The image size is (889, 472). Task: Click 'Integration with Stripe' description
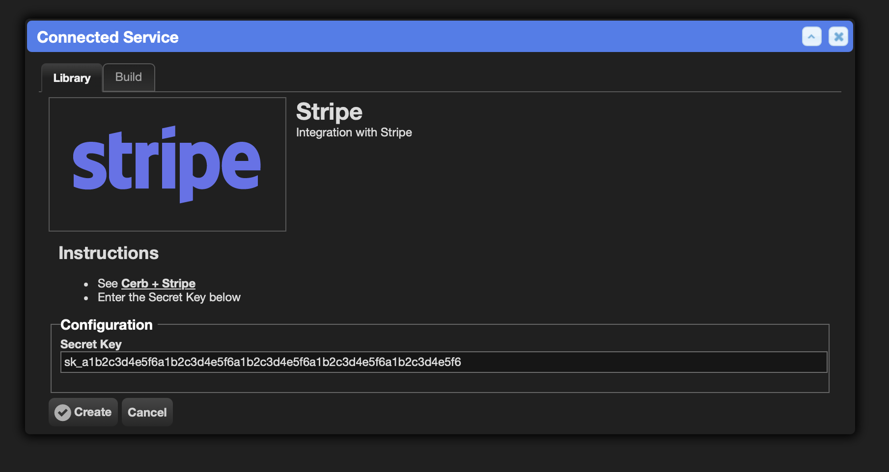pos(354,132)
